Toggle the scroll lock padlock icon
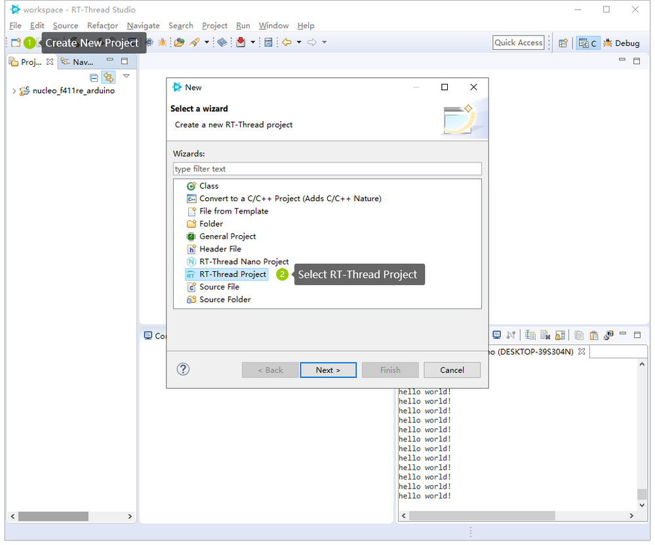The height and width of the screenshot is (545, 655). point(560,335)
